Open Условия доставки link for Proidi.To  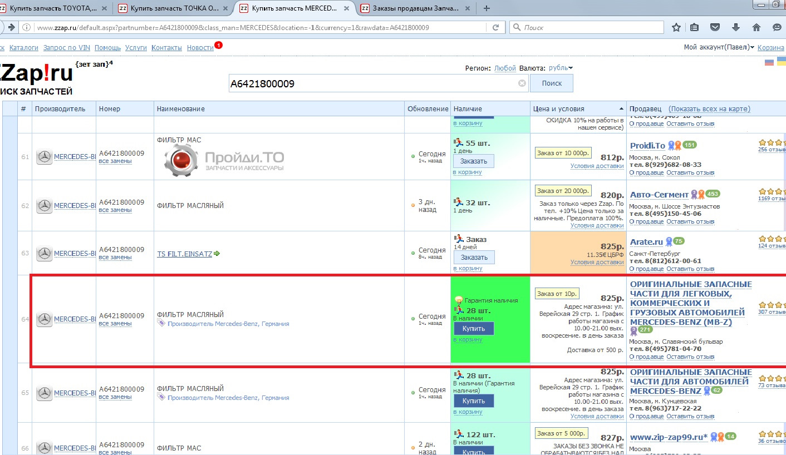click(x=597, y=166)
